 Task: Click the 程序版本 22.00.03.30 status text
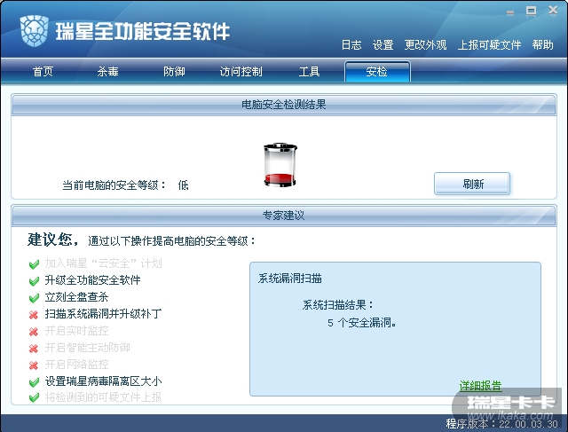(x=501, y=424)
